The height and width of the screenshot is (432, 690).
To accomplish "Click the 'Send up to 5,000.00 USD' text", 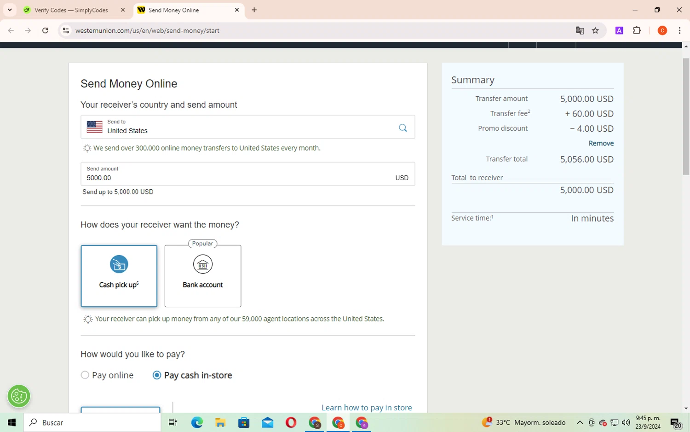I will (118, 192).
